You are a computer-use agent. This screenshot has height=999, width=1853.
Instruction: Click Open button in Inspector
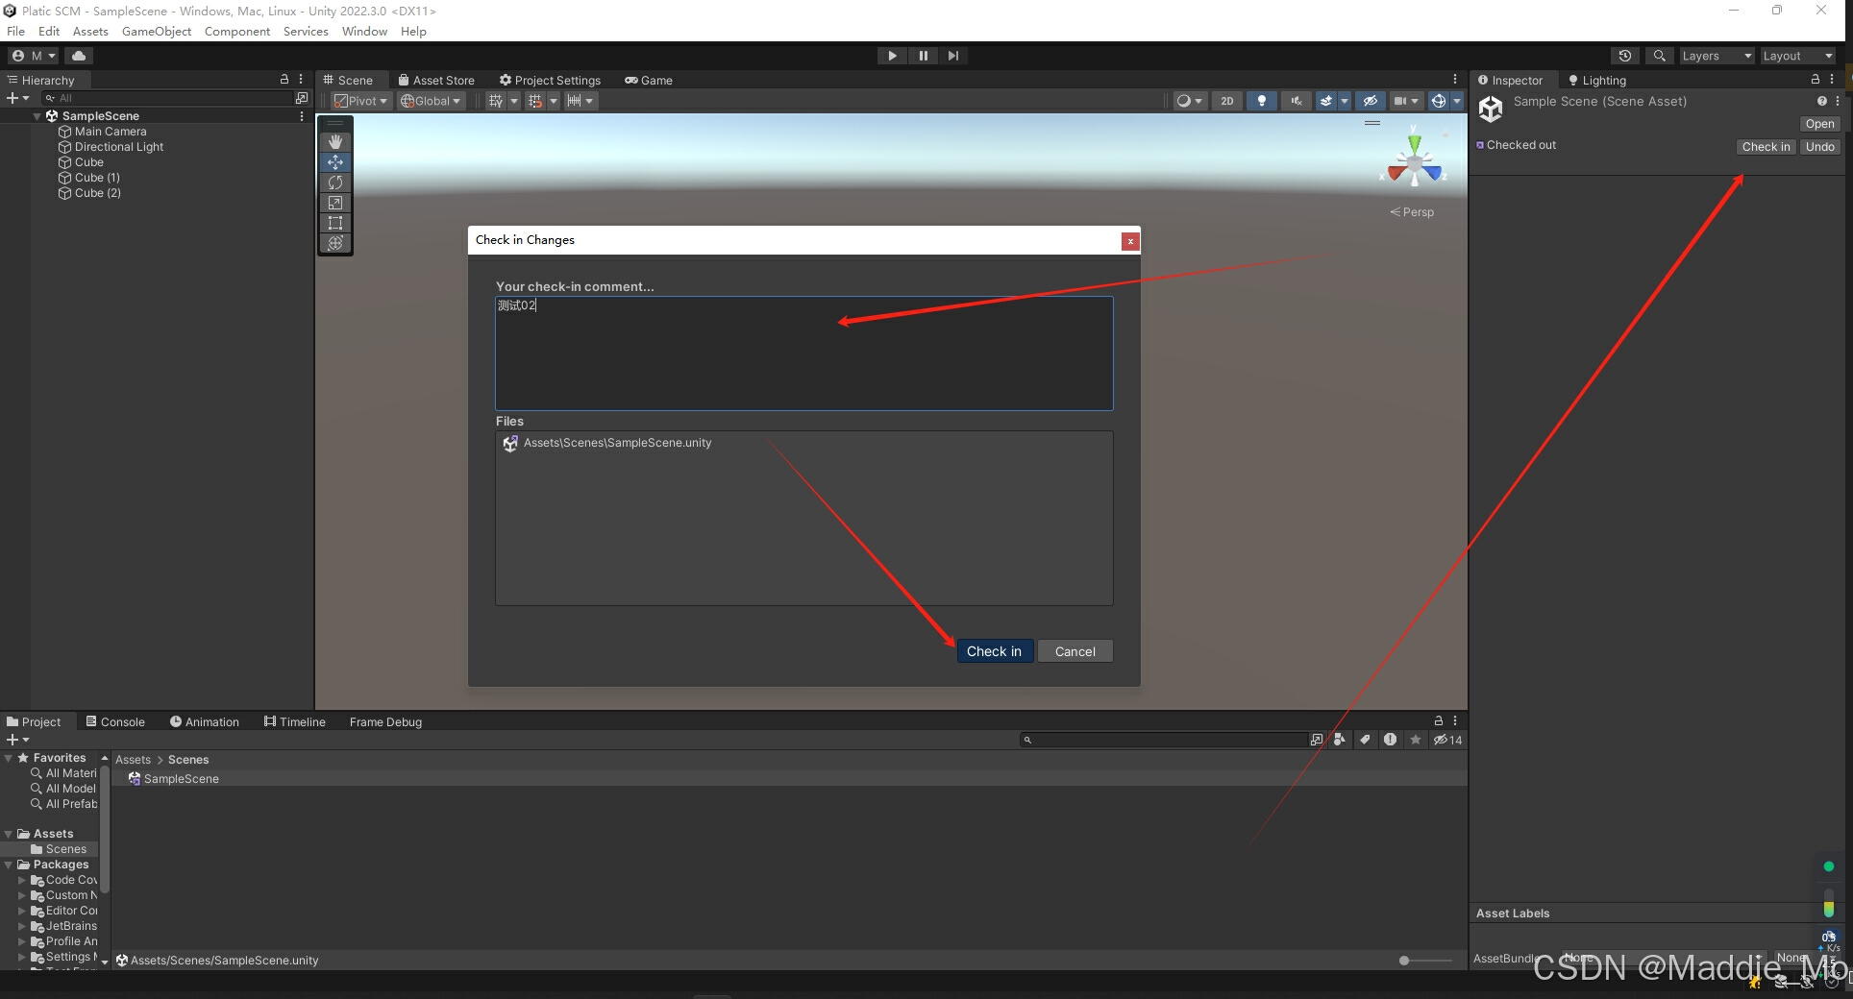[1819, 124]
